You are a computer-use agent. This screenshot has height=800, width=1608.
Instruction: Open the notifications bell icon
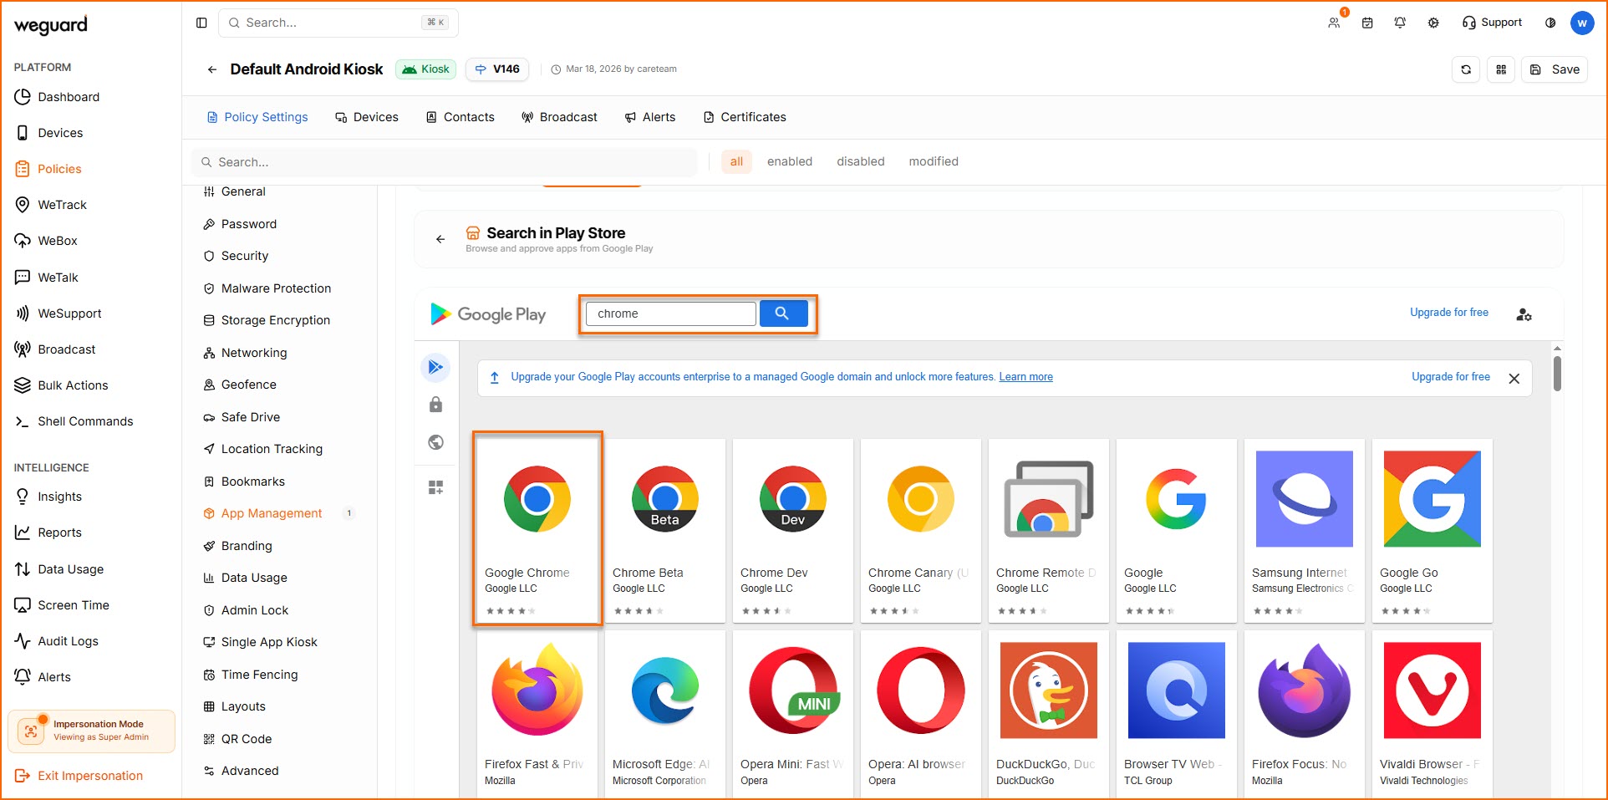(1400, 23)
